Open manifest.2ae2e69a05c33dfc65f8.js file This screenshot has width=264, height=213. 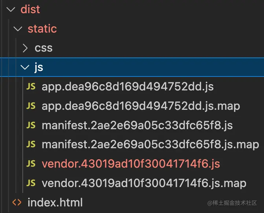(x=137, y=126)
